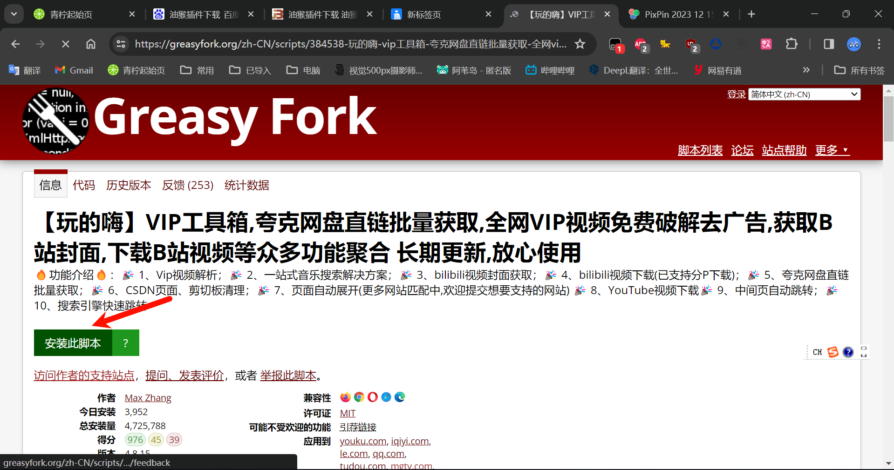894x470 pixels.
Task: Click the Sogou input method S icon
Action: [833, 352]
